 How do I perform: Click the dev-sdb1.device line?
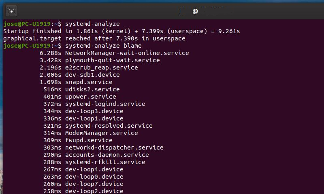(x=80, y=75)
